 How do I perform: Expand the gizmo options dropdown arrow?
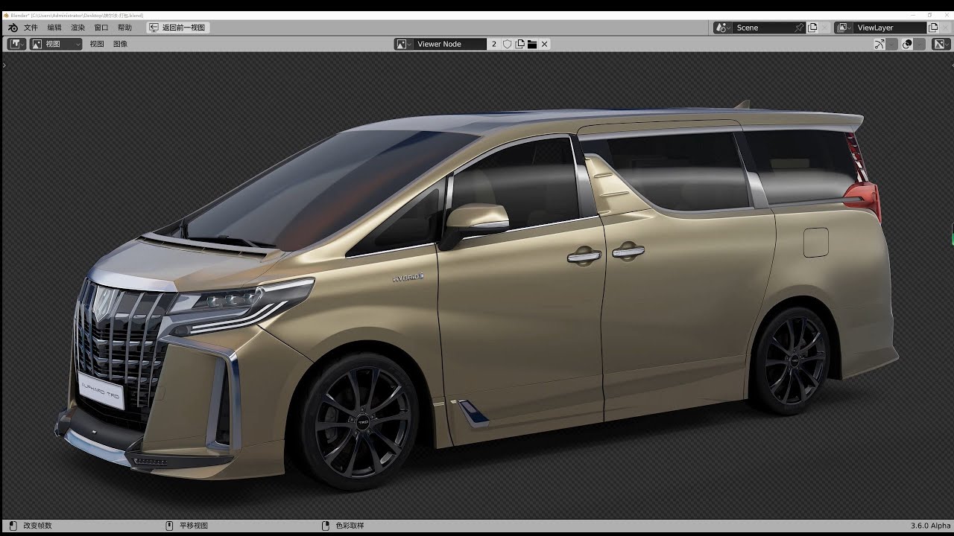[892, 44]
